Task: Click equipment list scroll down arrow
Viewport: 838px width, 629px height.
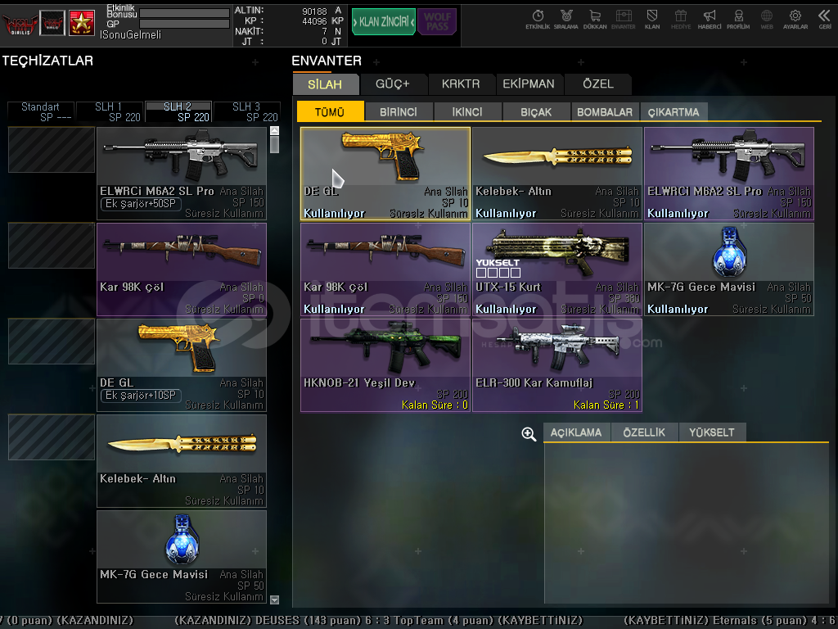Action: point(275,600)
